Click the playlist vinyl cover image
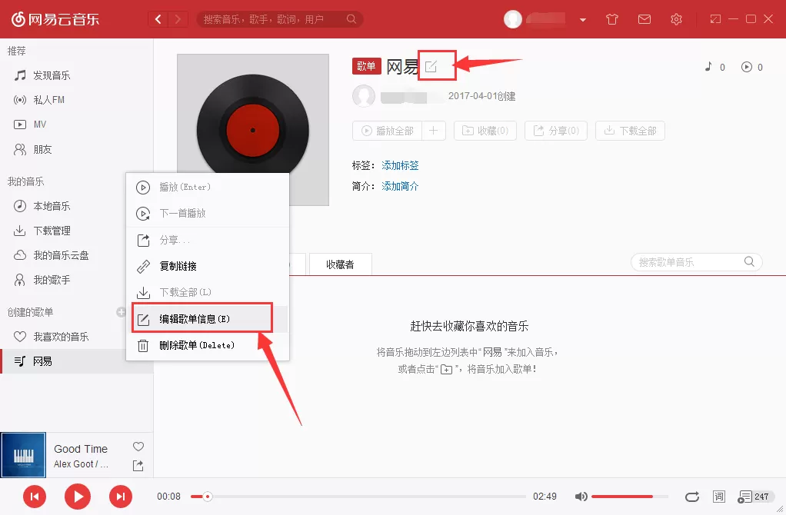 pyautogui.click(x=252, y=130)
